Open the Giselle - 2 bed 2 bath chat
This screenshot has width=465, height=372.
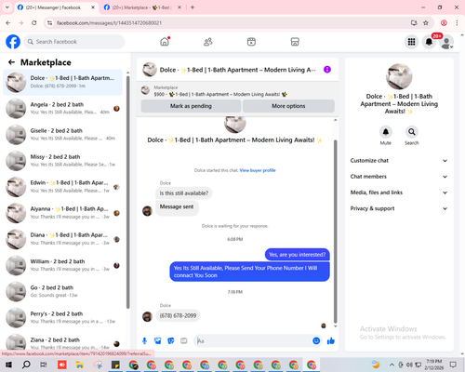coord(63,135)
